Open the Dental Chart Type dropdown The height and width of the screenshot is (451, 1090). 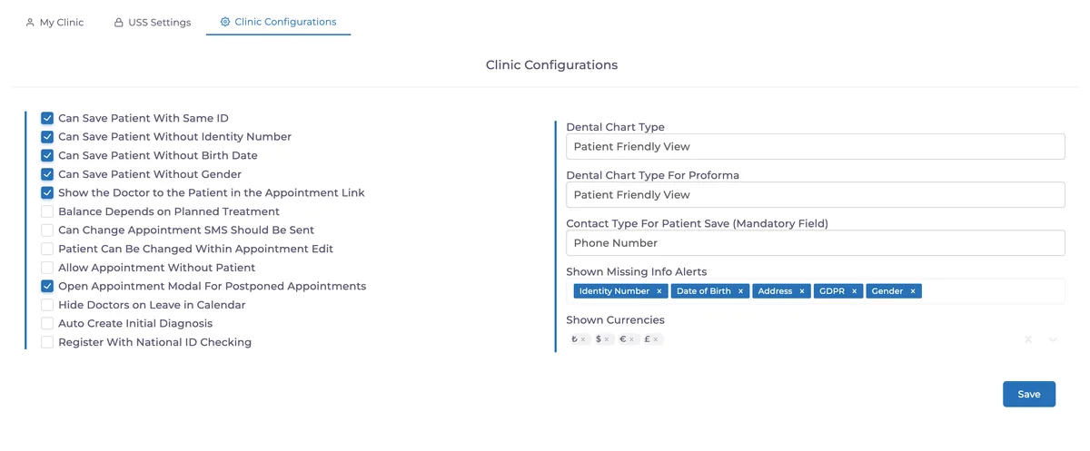coord(815,146)
